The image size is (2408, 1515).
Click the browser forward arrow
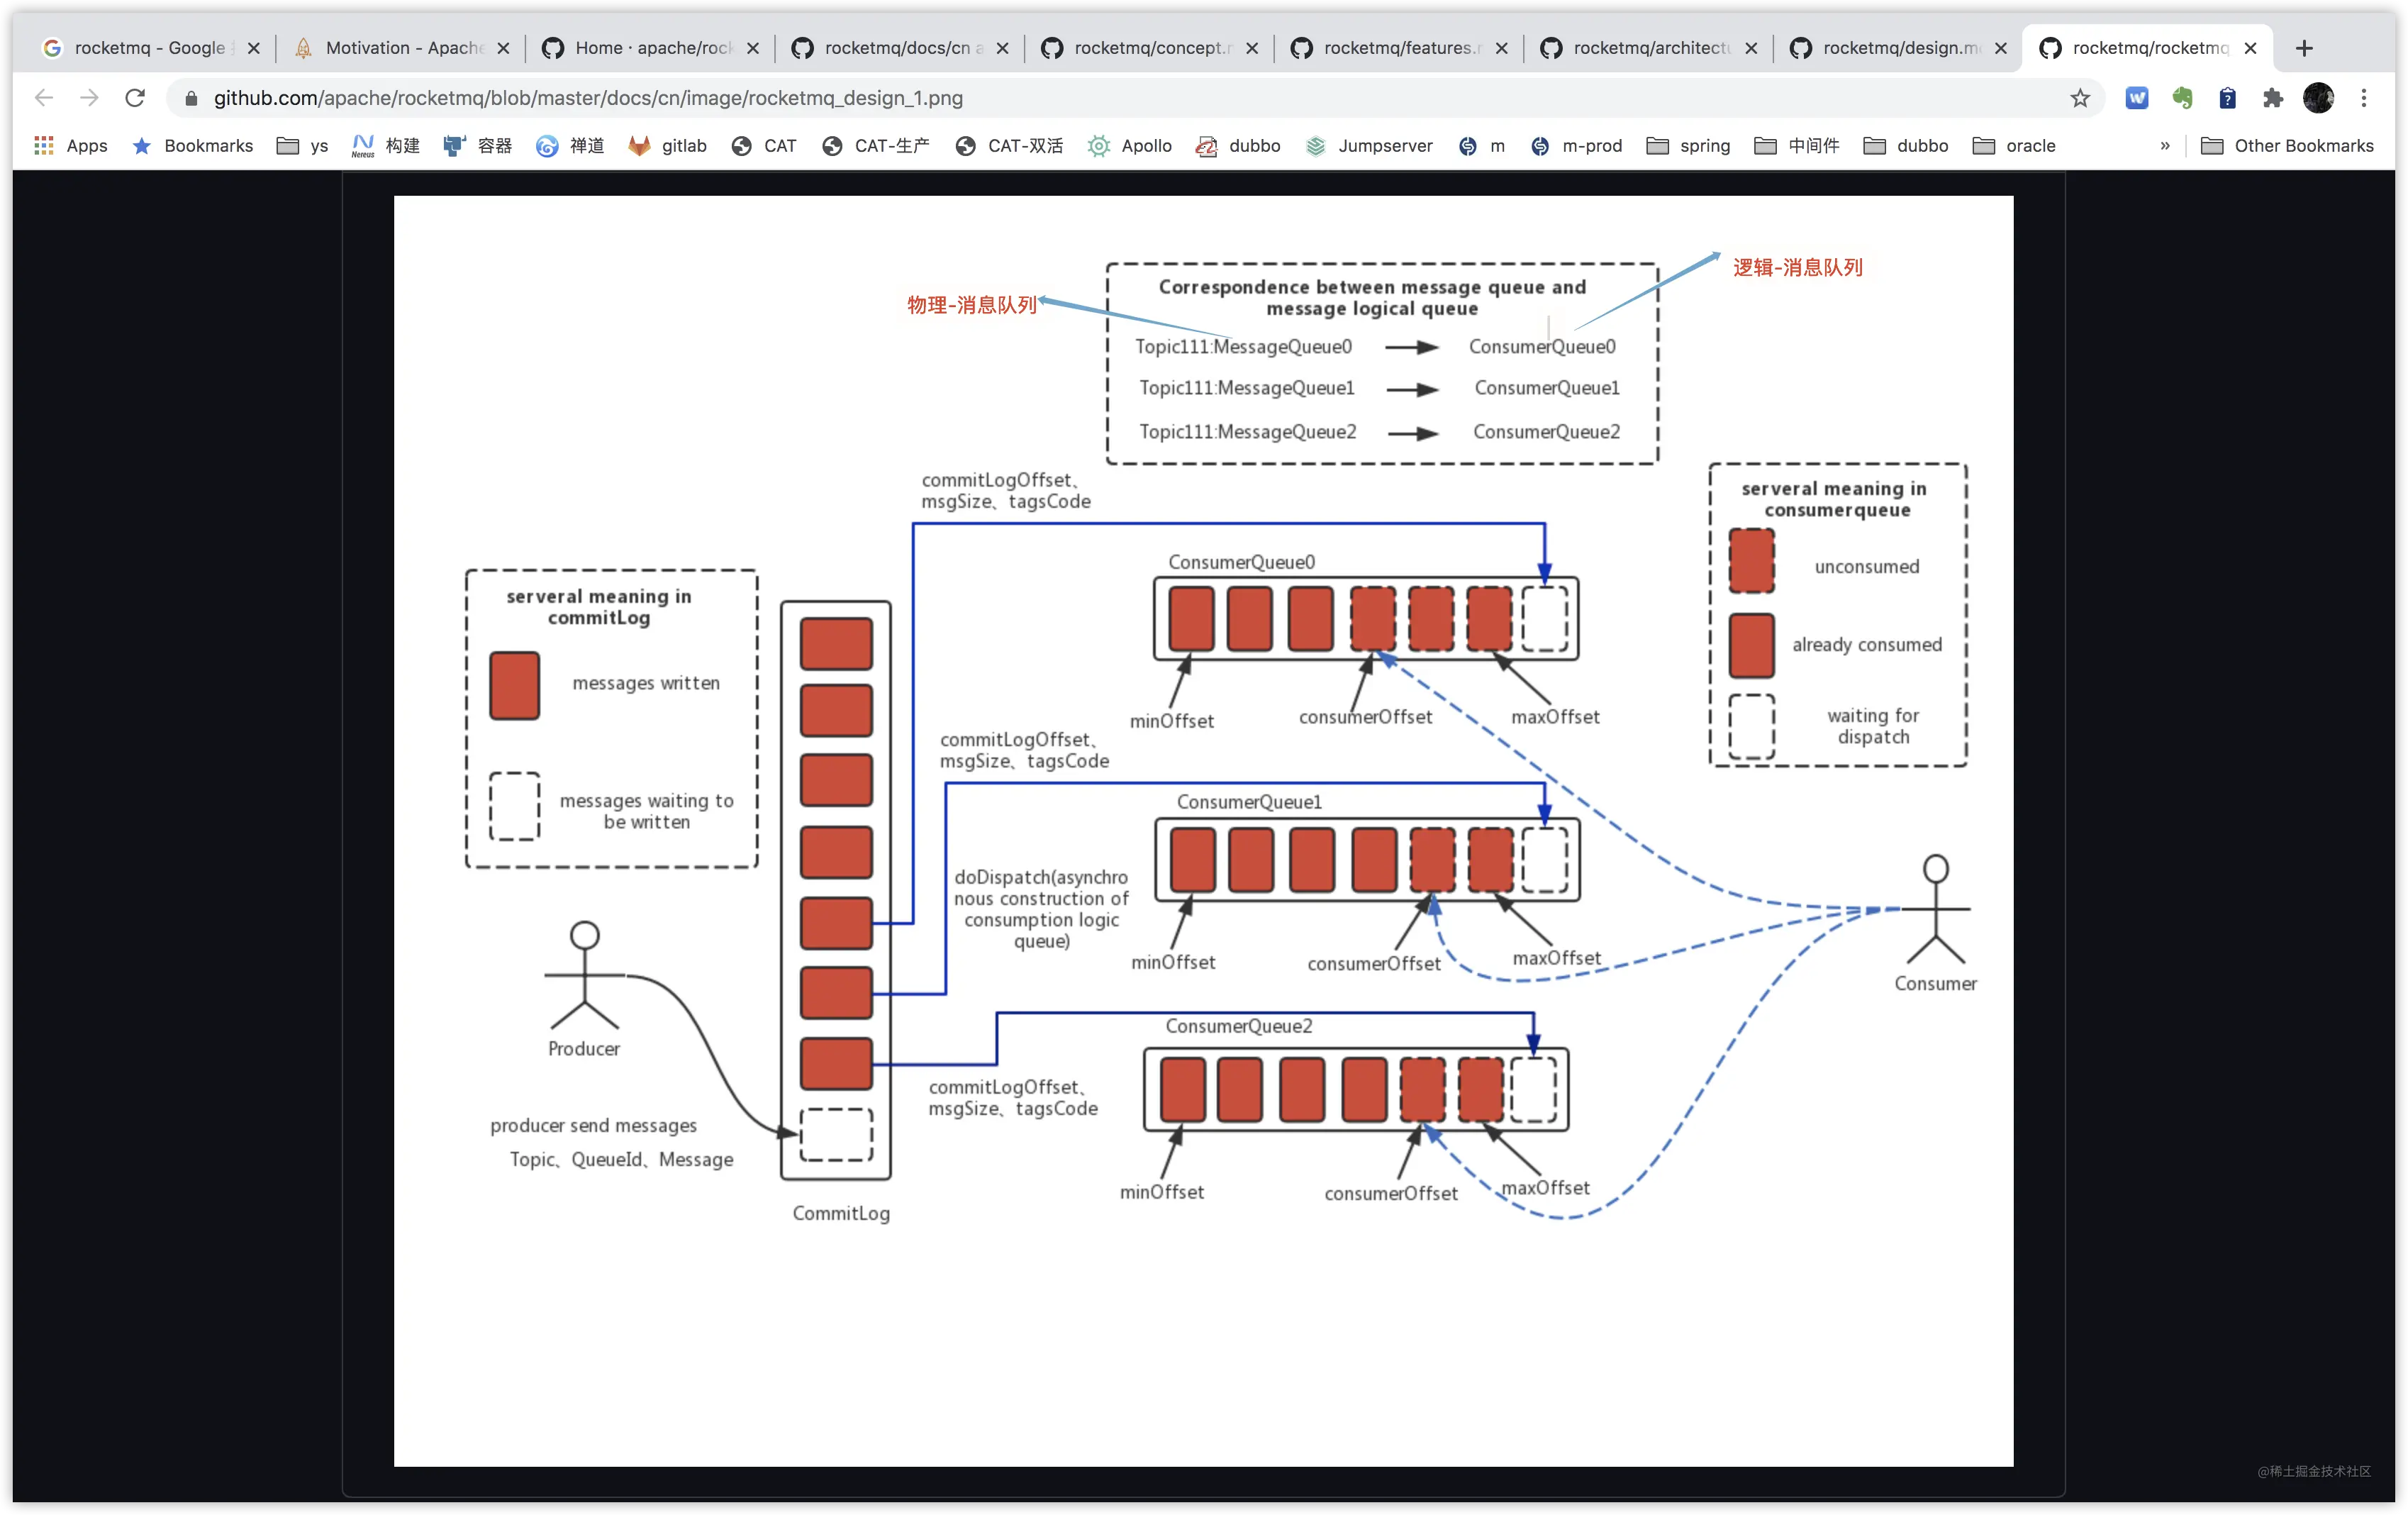point(89,98)
